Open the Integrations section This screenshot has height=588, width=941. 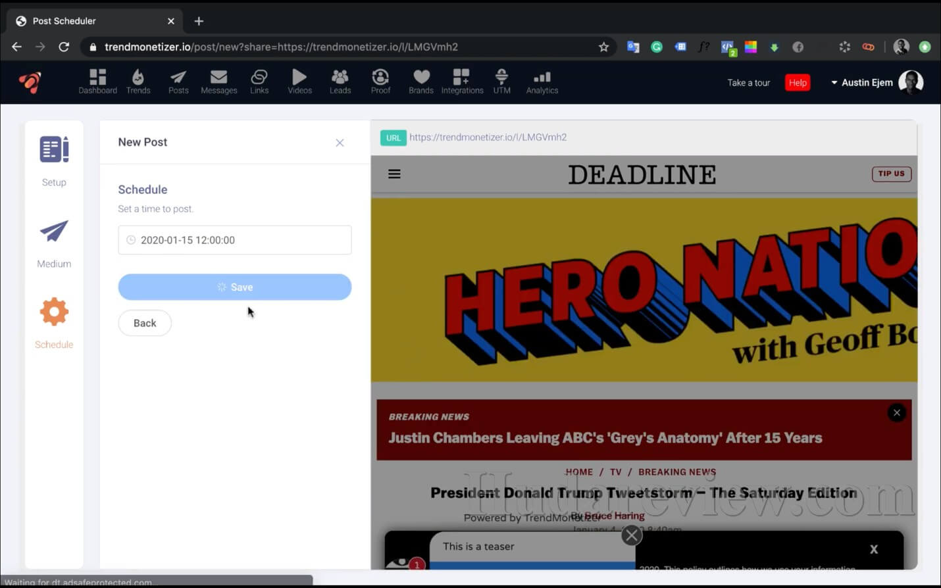point(462,82)
